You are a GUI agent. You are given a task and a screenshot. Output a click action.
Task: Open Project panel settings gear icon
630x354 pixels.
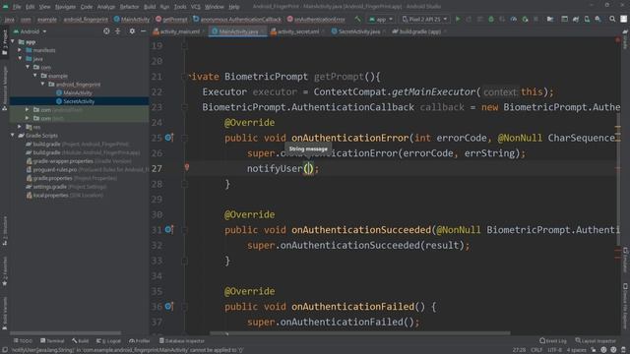pos(132,31)
